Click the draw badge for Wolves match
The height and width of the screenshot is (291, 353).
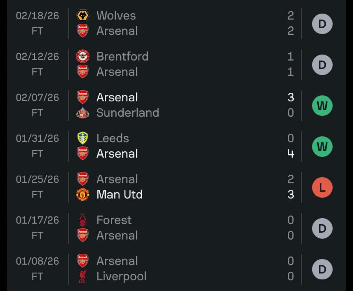[x=322, y=24]
